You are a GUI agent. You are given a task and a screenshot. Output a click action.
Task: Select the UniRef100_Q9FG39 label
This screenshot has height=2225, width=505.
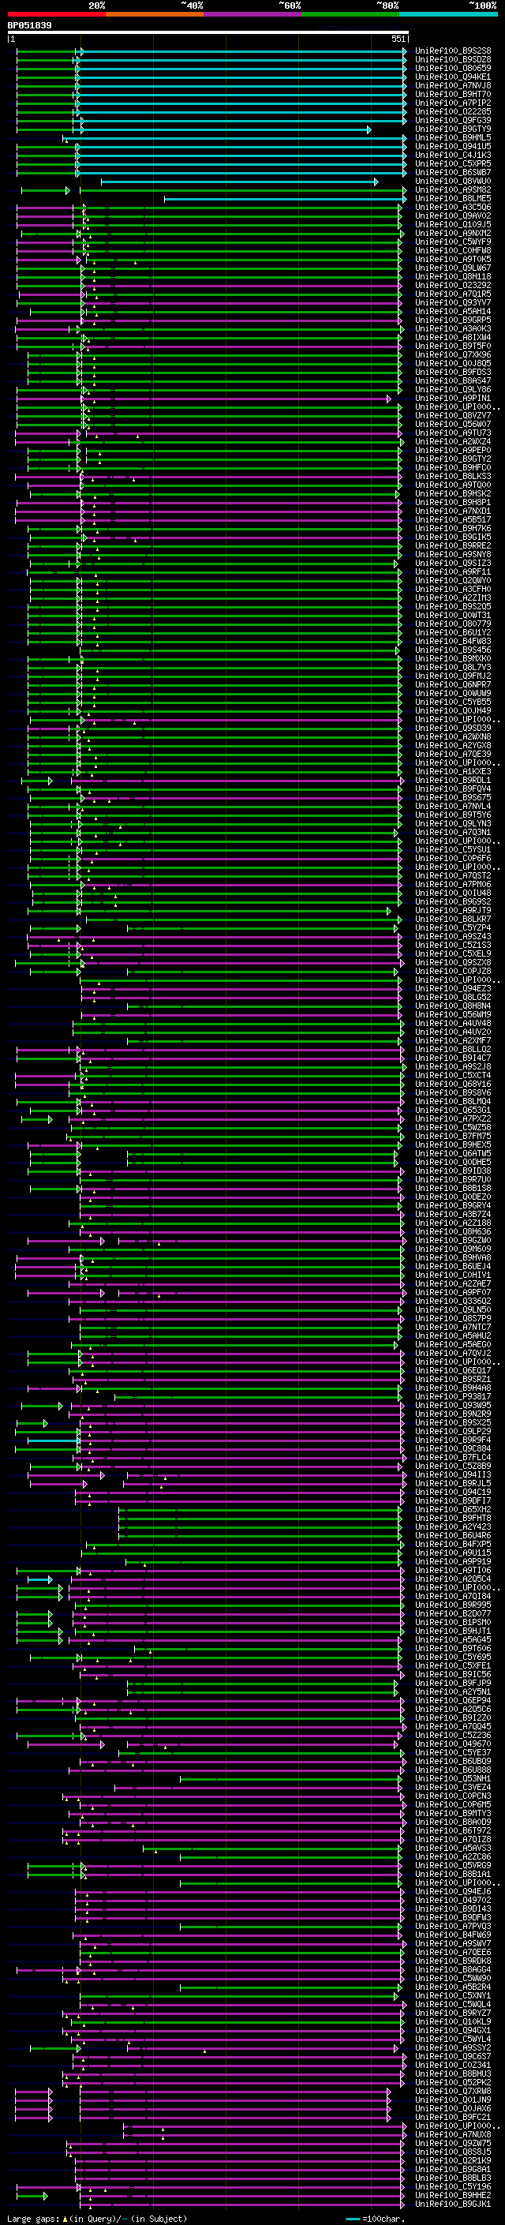453,120
